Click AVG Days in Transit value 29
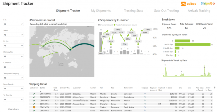 pos(205,28)
